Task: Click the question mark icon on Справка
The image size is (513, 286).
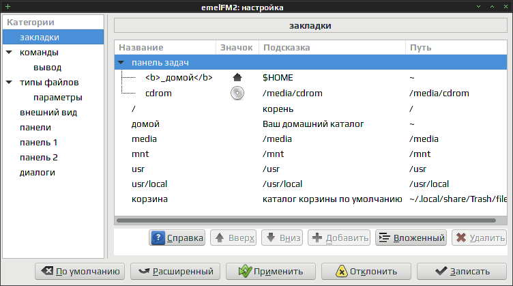Action: 158,238
